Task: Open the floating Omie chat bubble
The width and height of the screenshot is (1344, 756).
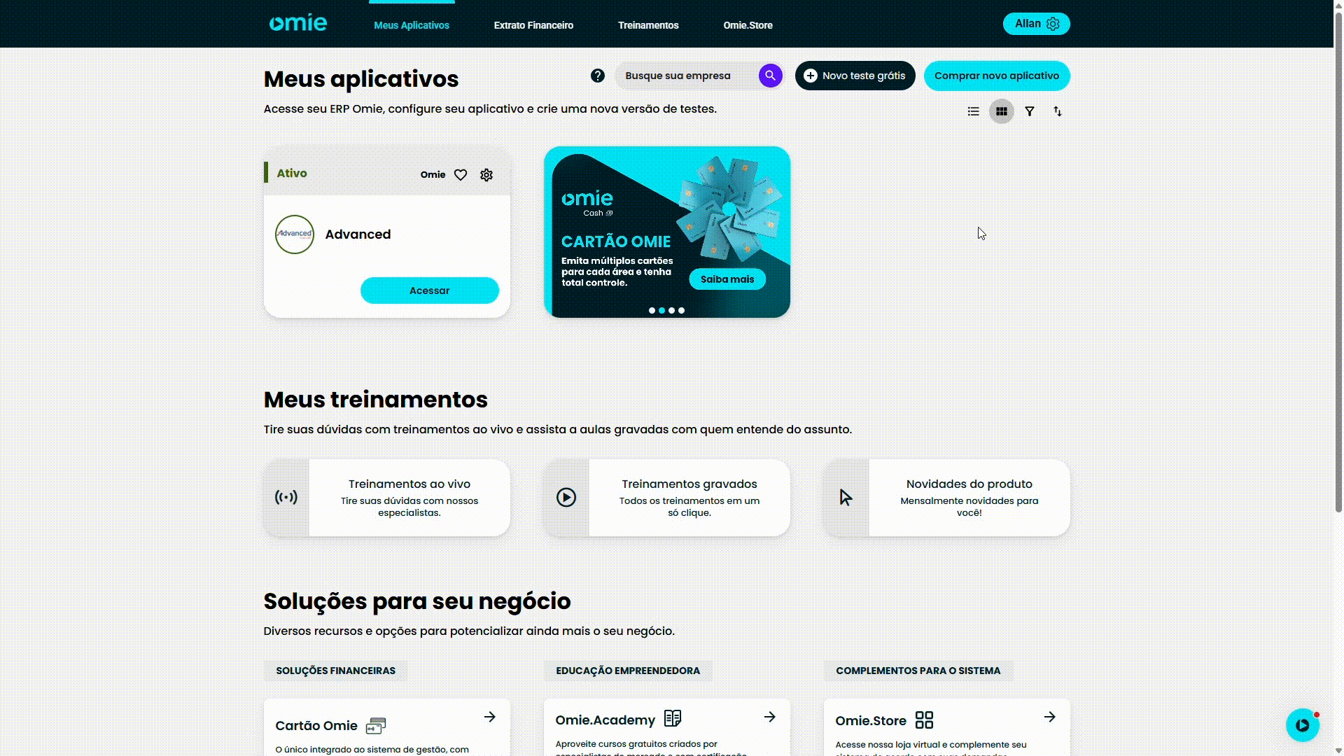Action: (1303, 725)
